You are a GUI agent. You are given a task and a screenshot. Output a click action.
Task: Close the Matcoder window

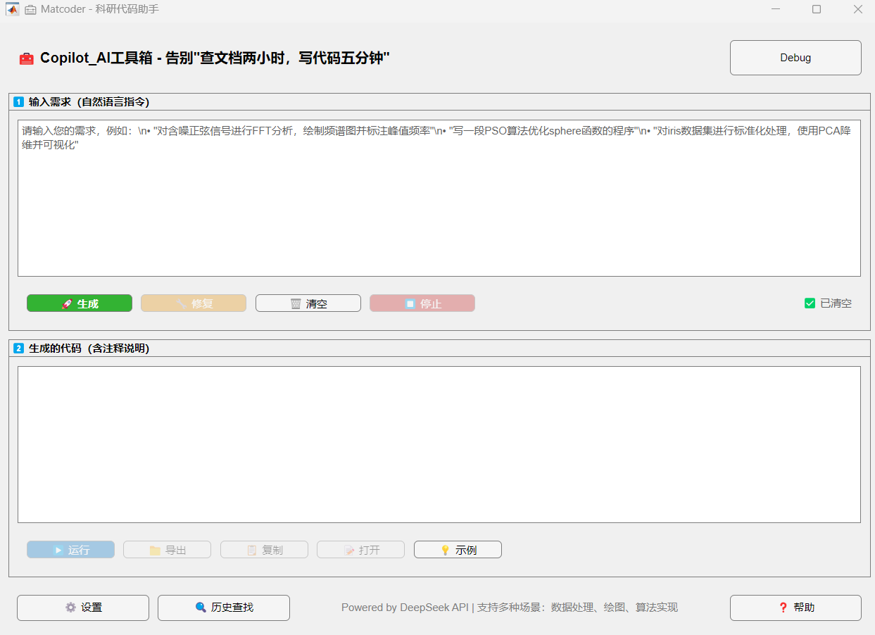tap(857, 9)
